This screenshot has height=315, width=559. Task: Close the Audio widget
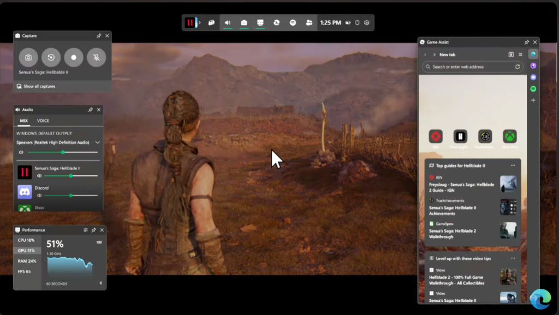pos(99,110)
